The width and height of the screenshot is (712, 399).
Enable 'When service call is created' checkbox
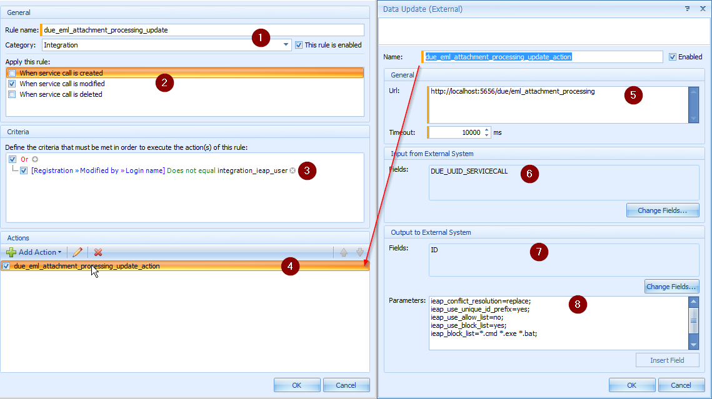click(12, 74)
